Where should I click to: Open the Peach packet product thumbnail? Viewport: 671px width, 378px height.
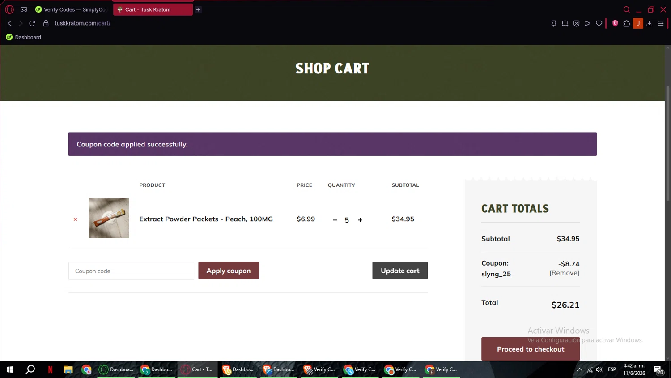coord(109,218)
